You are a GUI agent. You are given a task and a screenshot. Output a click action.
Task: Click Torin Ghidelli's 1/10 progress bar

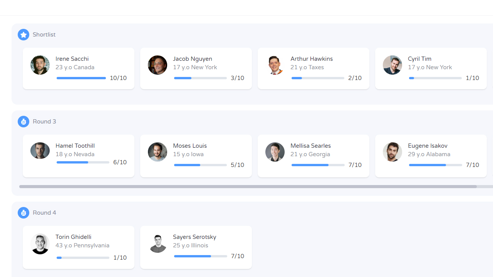(x=83, y=258)
